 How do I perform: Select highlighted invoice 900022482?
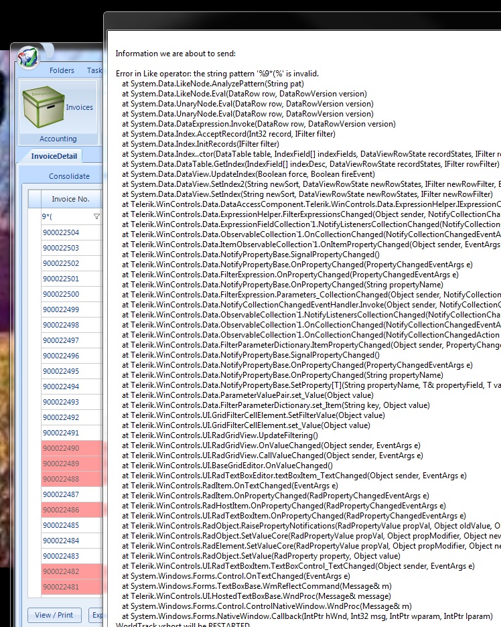(71, 571)
